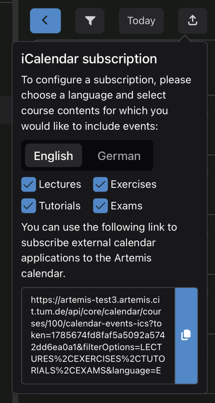Select the funnel icon to filter events
Image resolution: width=215 pixels, height=403 pixels.
pyautogui.click(x=90, y=21)
